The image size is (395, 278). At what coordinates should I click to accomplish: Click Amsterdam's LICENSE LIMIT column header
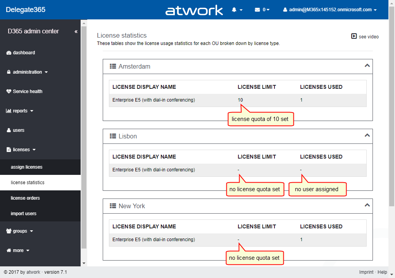click(x=257, y=87)
